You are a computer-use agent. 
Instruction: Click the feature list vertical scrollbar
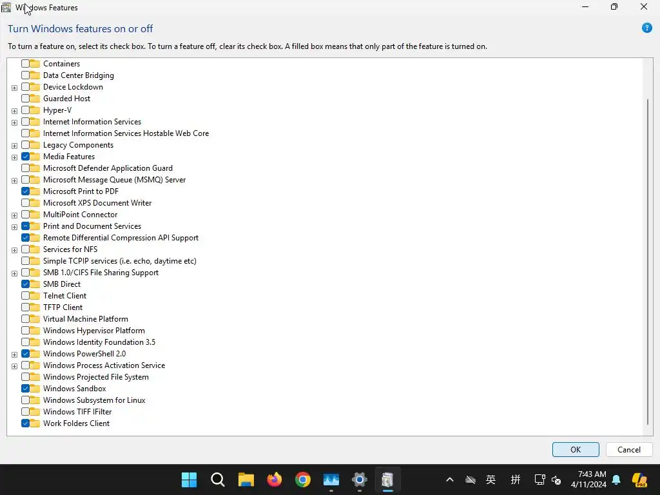[647, 262]
